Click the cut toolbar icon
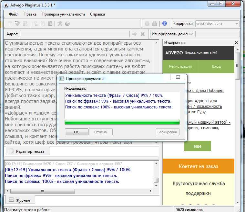245x212 pixels. pyautogui.click(x=35, y=24)
